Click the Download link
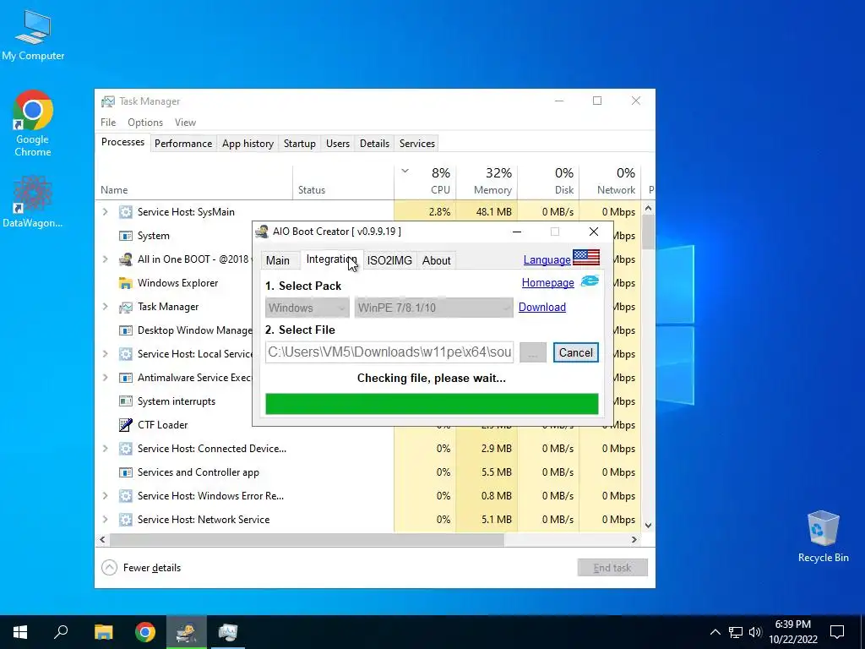This screenshot has height=649, width=865. [541, 307]
